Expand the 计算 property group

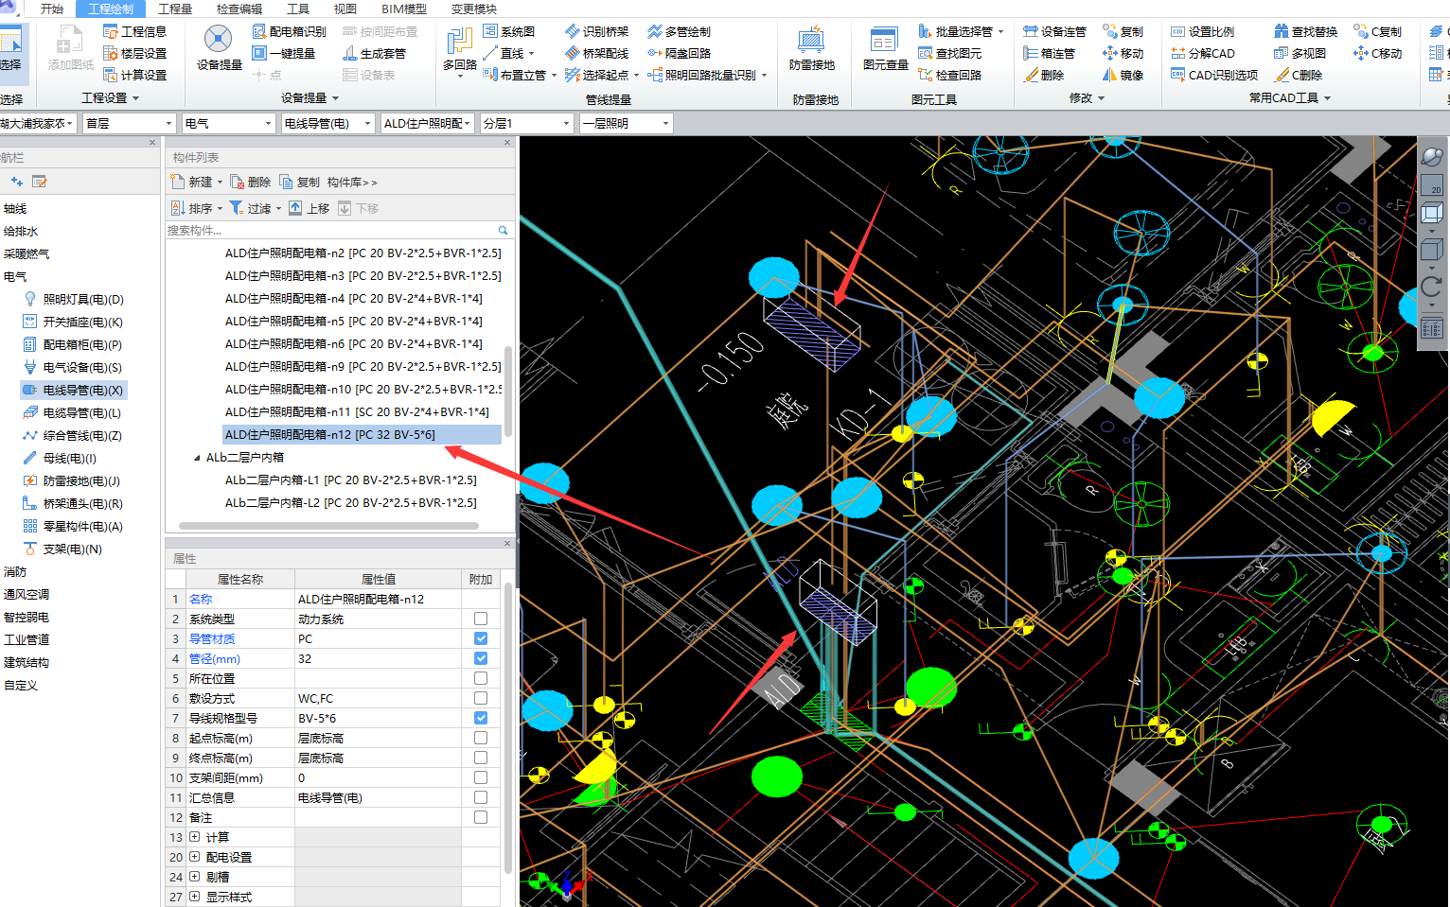click(194, 837)
